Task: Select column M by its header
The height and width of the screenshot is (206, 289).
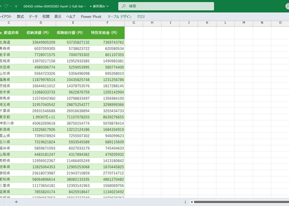Action: tap(244, 22)
